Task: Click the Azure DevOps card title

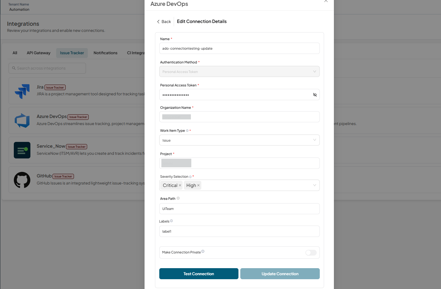Action: [x=52, y=116]
